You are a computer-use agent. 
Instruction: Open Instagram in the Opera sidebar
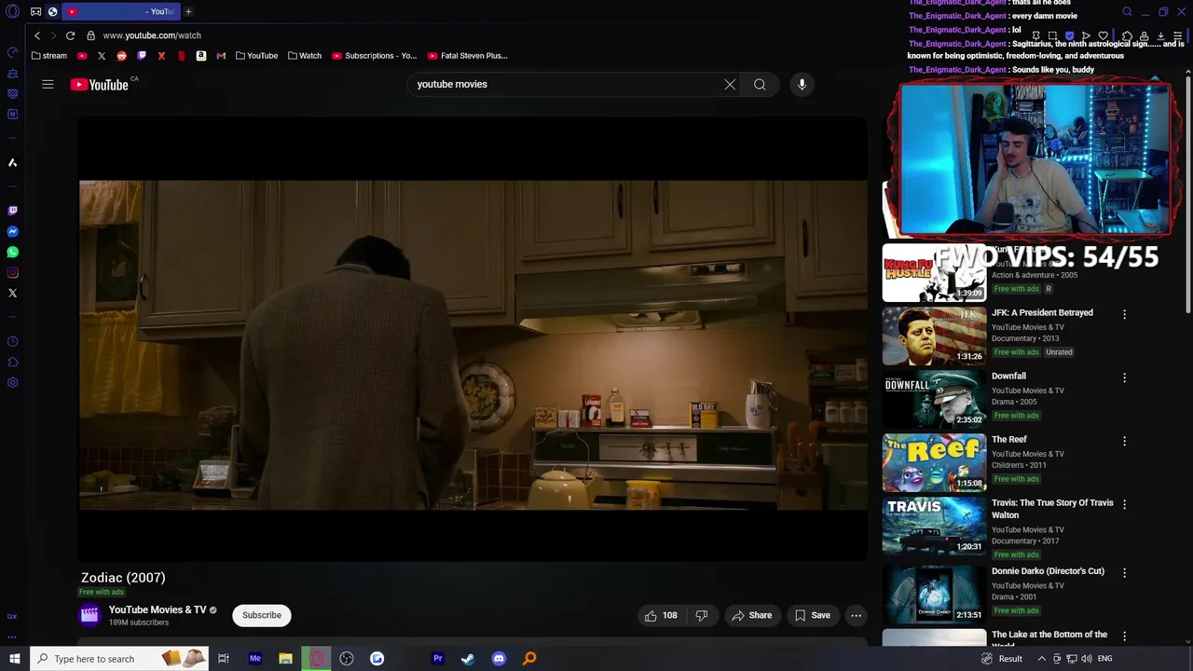pyautogui.click(x=12, y=272)
